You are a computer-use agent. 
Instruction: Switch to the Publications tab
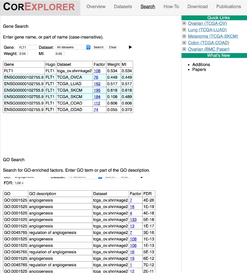(228, 6)
